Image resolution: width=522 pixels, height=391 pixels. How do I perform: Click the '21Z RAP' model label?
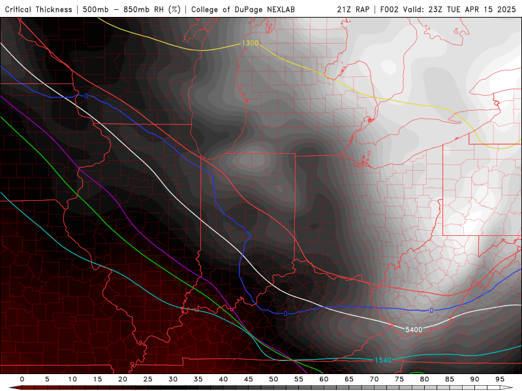click(353, 10)
